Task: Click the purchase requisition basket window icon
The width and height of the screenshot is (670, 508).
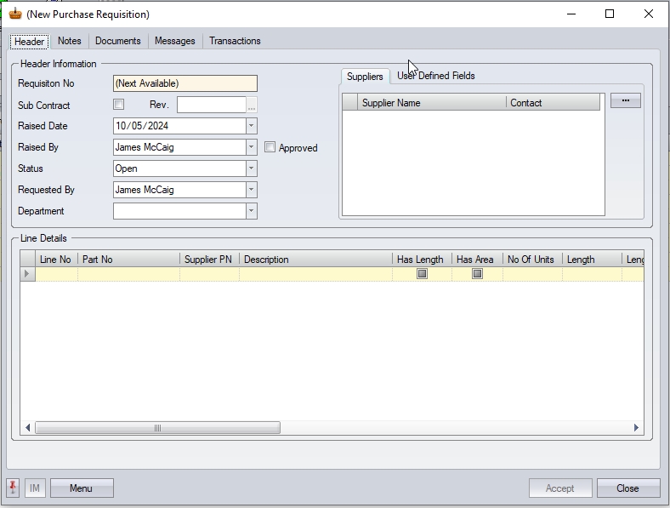Action: [x=14, y=14]
